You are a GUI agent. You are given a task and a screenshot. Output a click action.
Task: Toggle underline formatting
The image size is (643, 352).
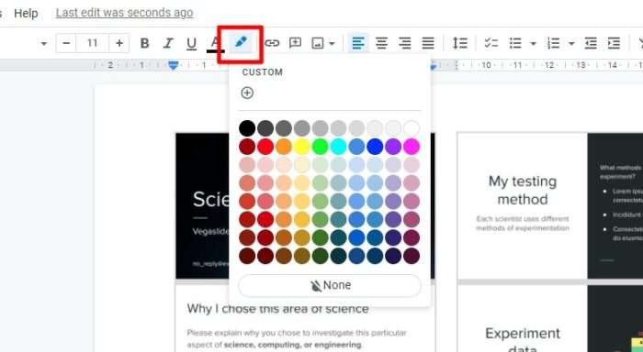point(191,43)
